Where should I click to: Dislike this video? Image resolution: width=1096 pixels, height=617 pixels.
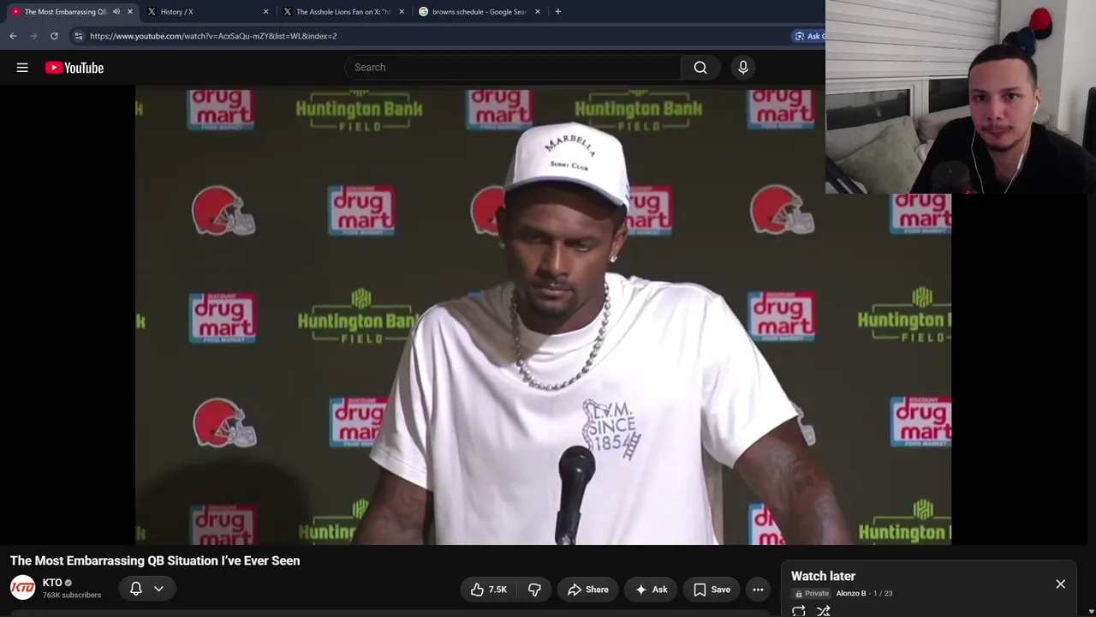coord(534,590)
